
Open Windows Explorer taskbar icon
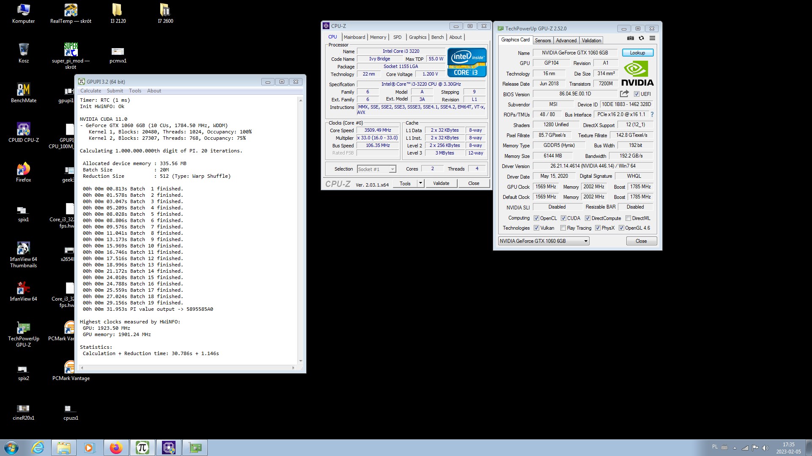[64, 448]
